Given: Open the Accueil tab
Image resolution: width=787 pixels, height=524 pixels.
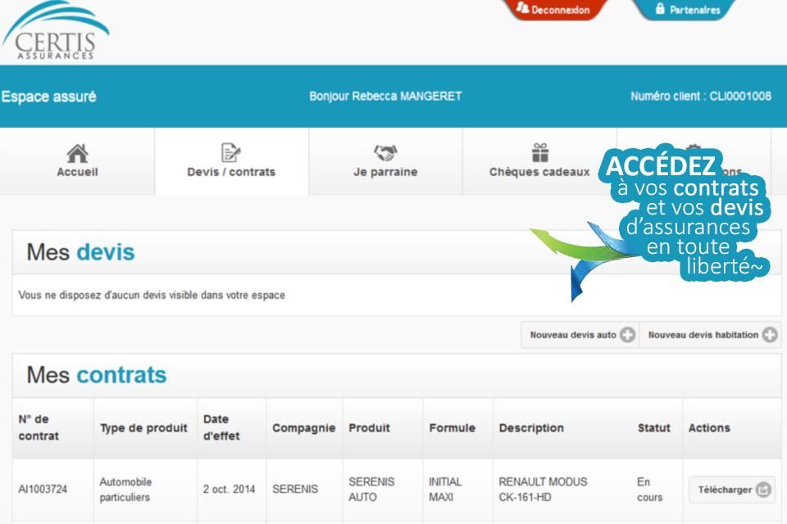Looking at the screenshot, I should (77, 161).
